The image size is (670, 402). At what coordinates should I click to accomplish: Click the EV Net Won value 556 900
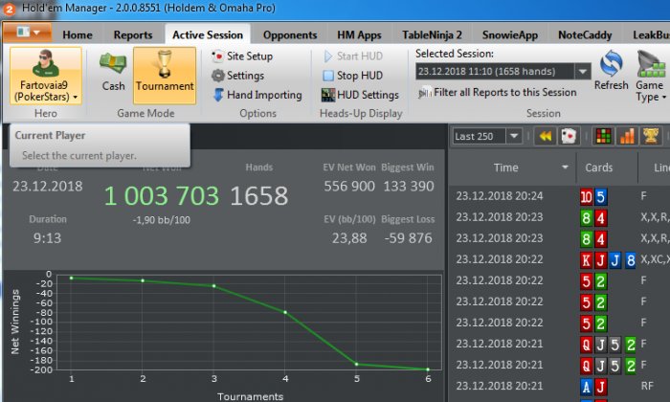pos(349,187)
